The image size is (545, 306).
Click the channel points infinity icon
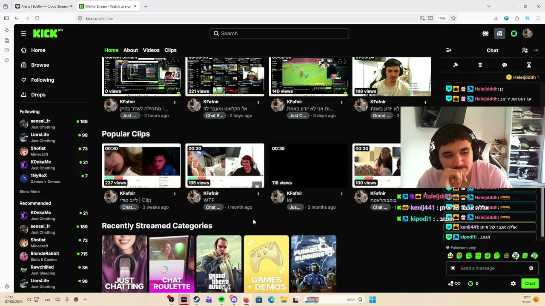(455, 283)
